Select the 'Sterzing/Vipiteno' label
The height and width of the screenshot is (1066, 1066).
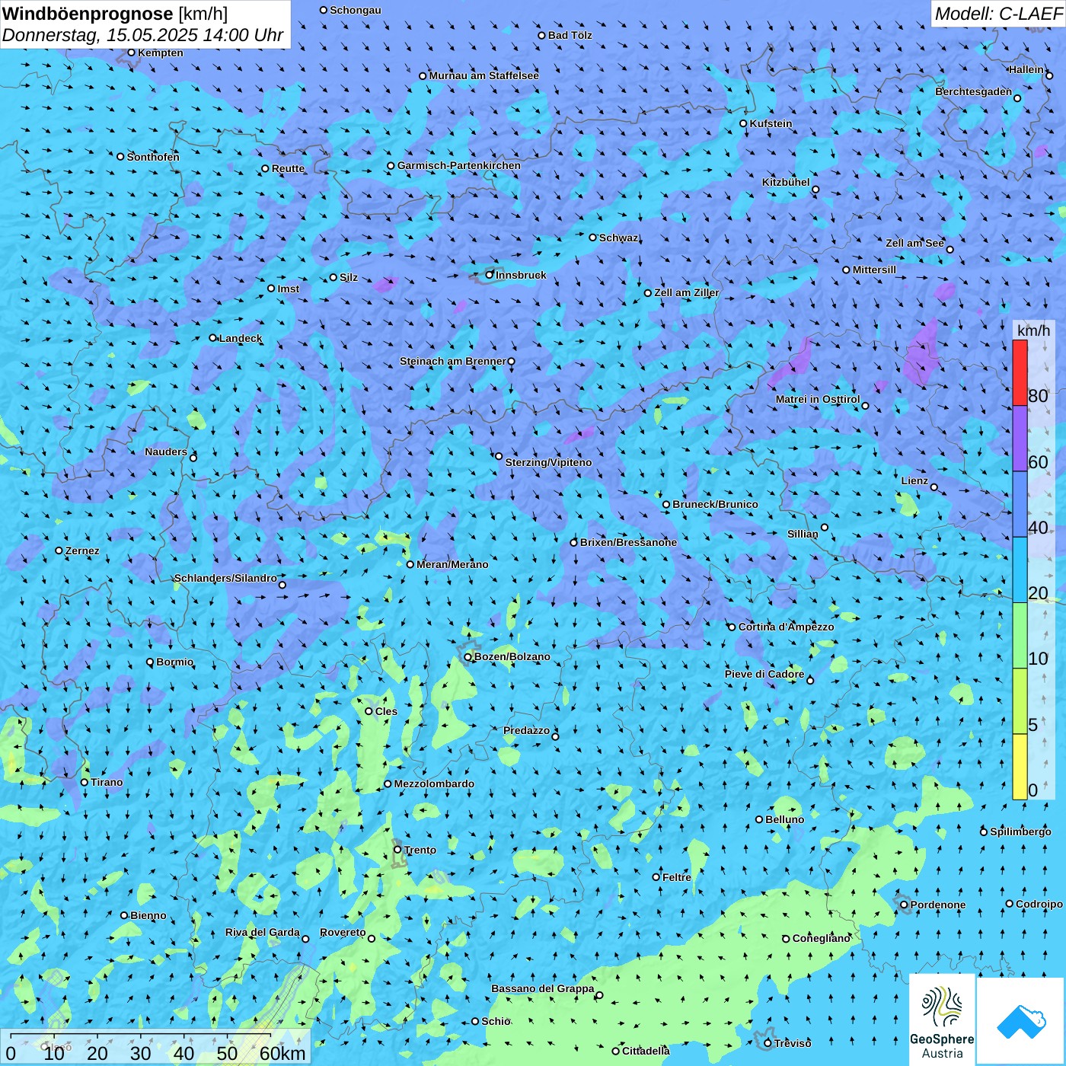pyautogui.click(x=548, y=463)
